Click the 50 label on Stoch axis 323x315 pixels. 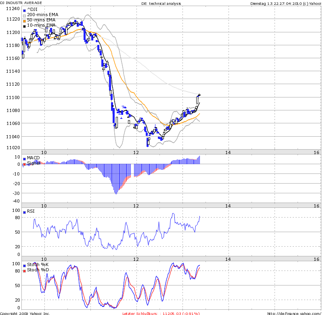pyautogui.click(x=17, y=285)
